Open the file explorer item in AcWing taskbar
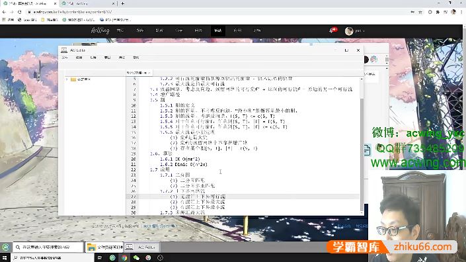The width and height of the screenshot is (466, 262). tap(104, 247)
